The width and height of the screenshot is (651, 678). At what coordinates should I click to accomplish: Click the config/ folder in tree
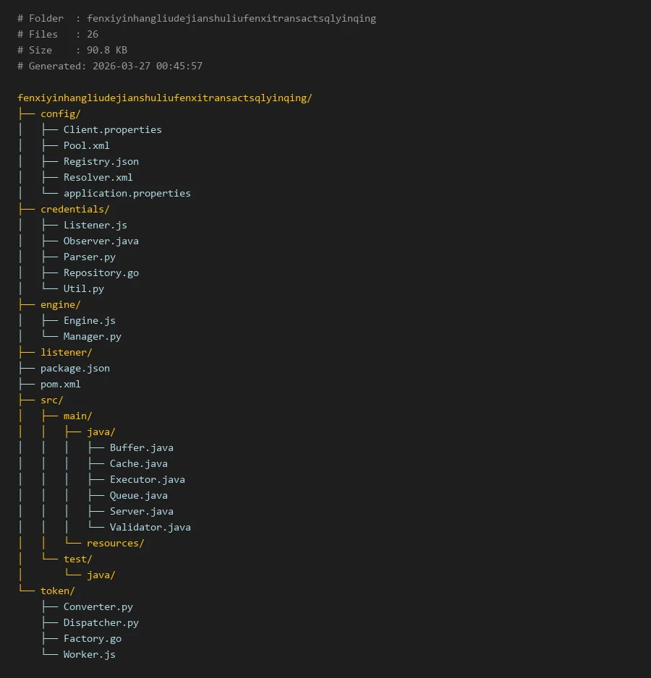[x=60, y=113]
